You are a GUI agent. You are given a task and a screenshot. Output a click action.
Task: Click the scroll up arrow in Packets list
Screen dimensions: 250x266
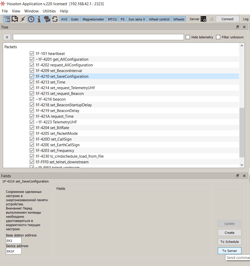coord(242,46)
